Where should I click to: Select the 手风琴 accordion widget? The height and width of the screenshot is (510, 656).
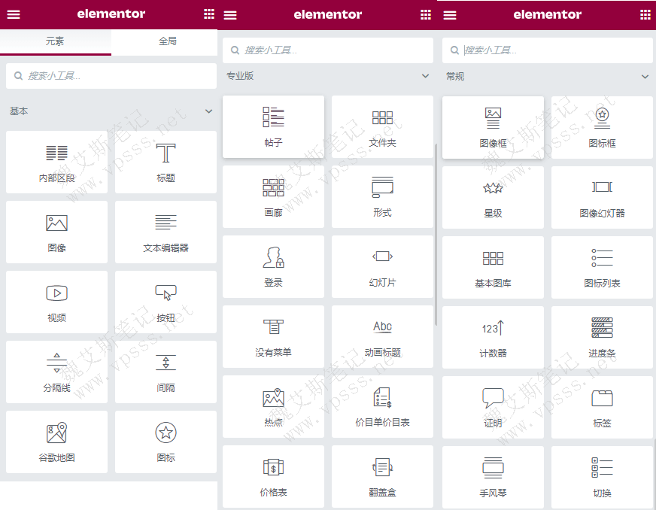point(493,477)
